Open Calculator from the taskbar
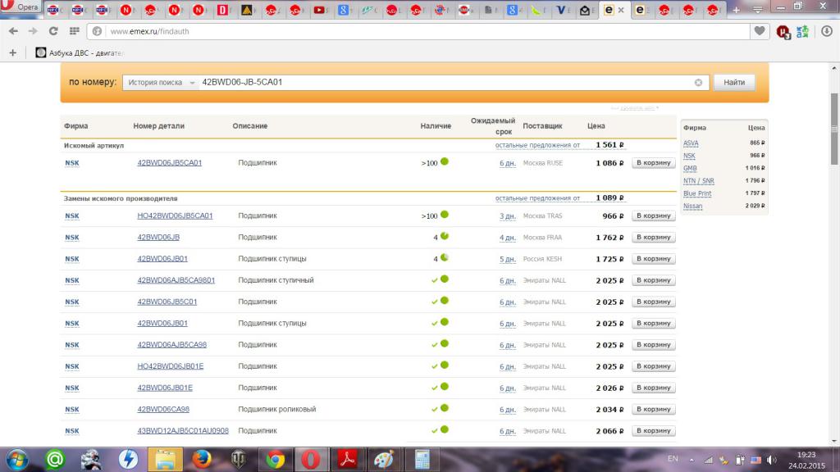The height and width of the screenshot is (472, 840). 422,460
